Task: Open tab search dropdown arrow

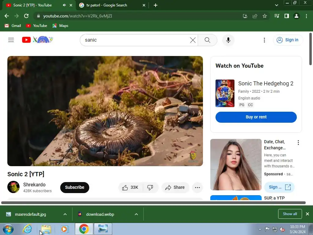Action: pyautogui.click(x=276, y=5)
